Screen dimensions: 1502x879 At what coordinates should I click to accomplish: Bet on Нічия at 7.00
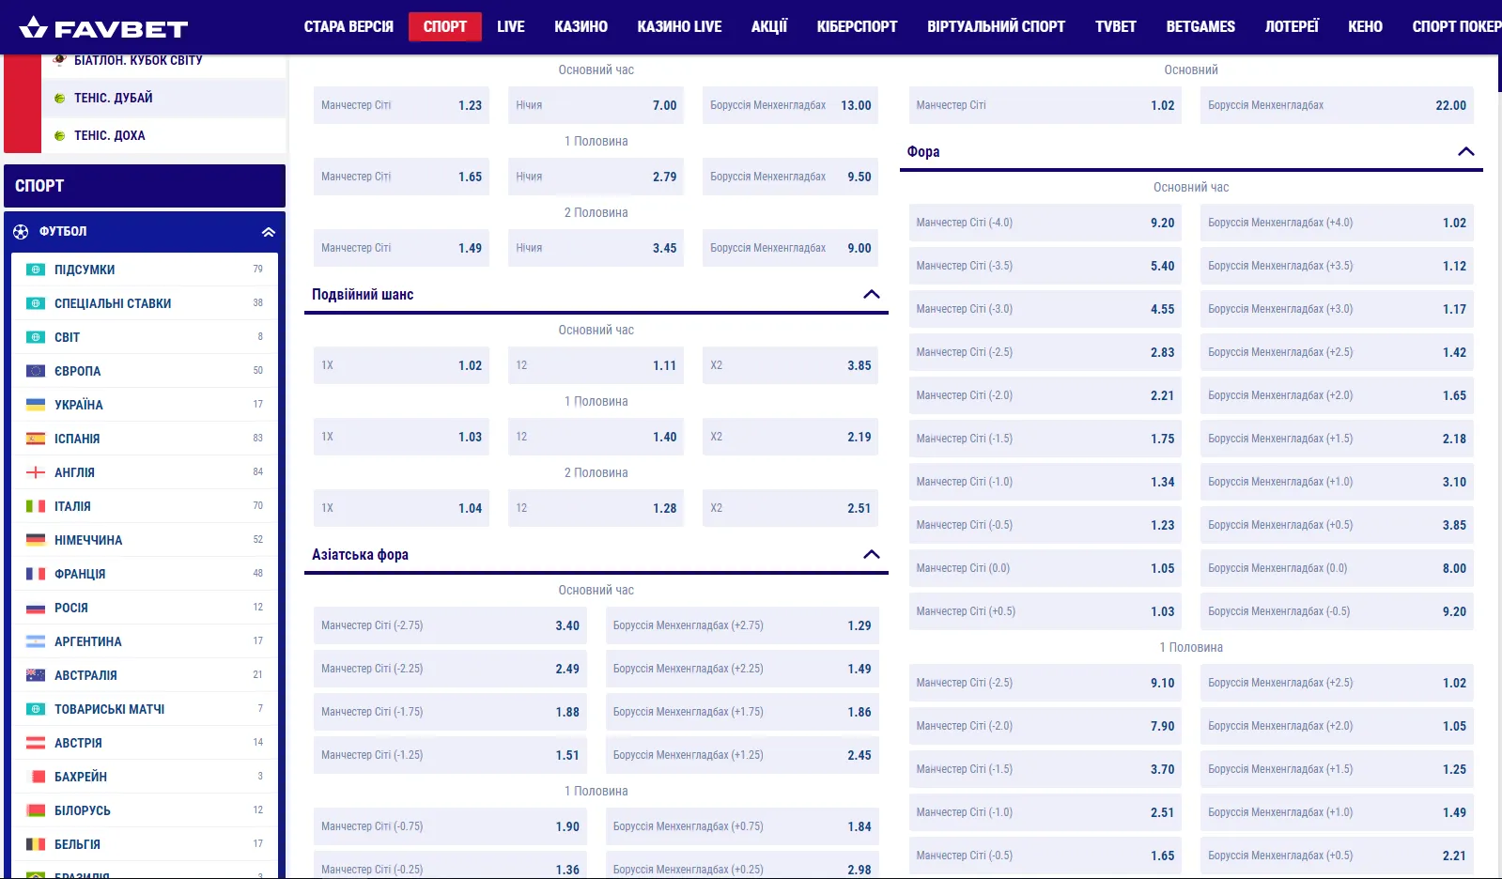click(x=596, y=105)
